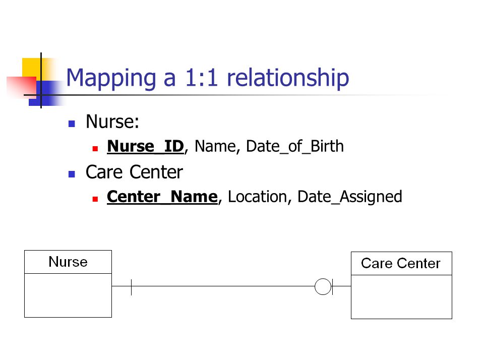Select the Nurse entity header
The width and height of the screenshot is (484, 363).
click(68, 262)
